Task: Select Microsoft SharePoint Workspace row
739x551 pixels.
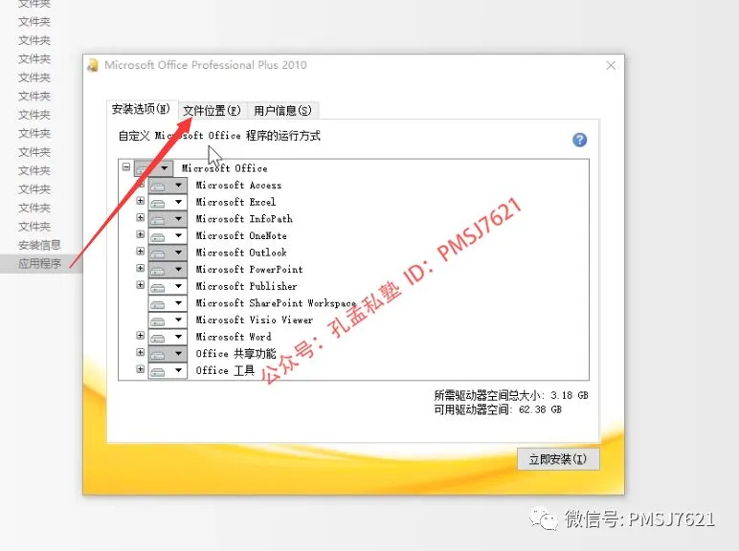Action: (276, 303)
